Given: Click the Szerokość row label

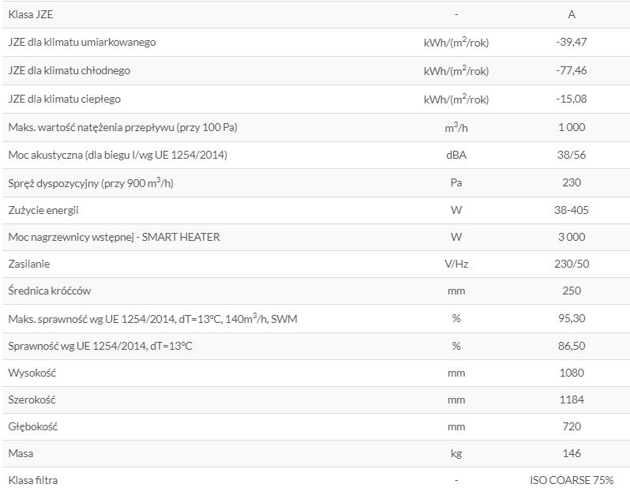Looking at the screenshot, I should pyautogui.click(x=32, y=400).
